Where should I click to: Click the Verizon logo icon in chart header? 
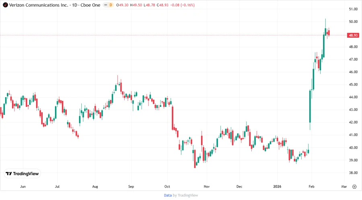(5, 5)
